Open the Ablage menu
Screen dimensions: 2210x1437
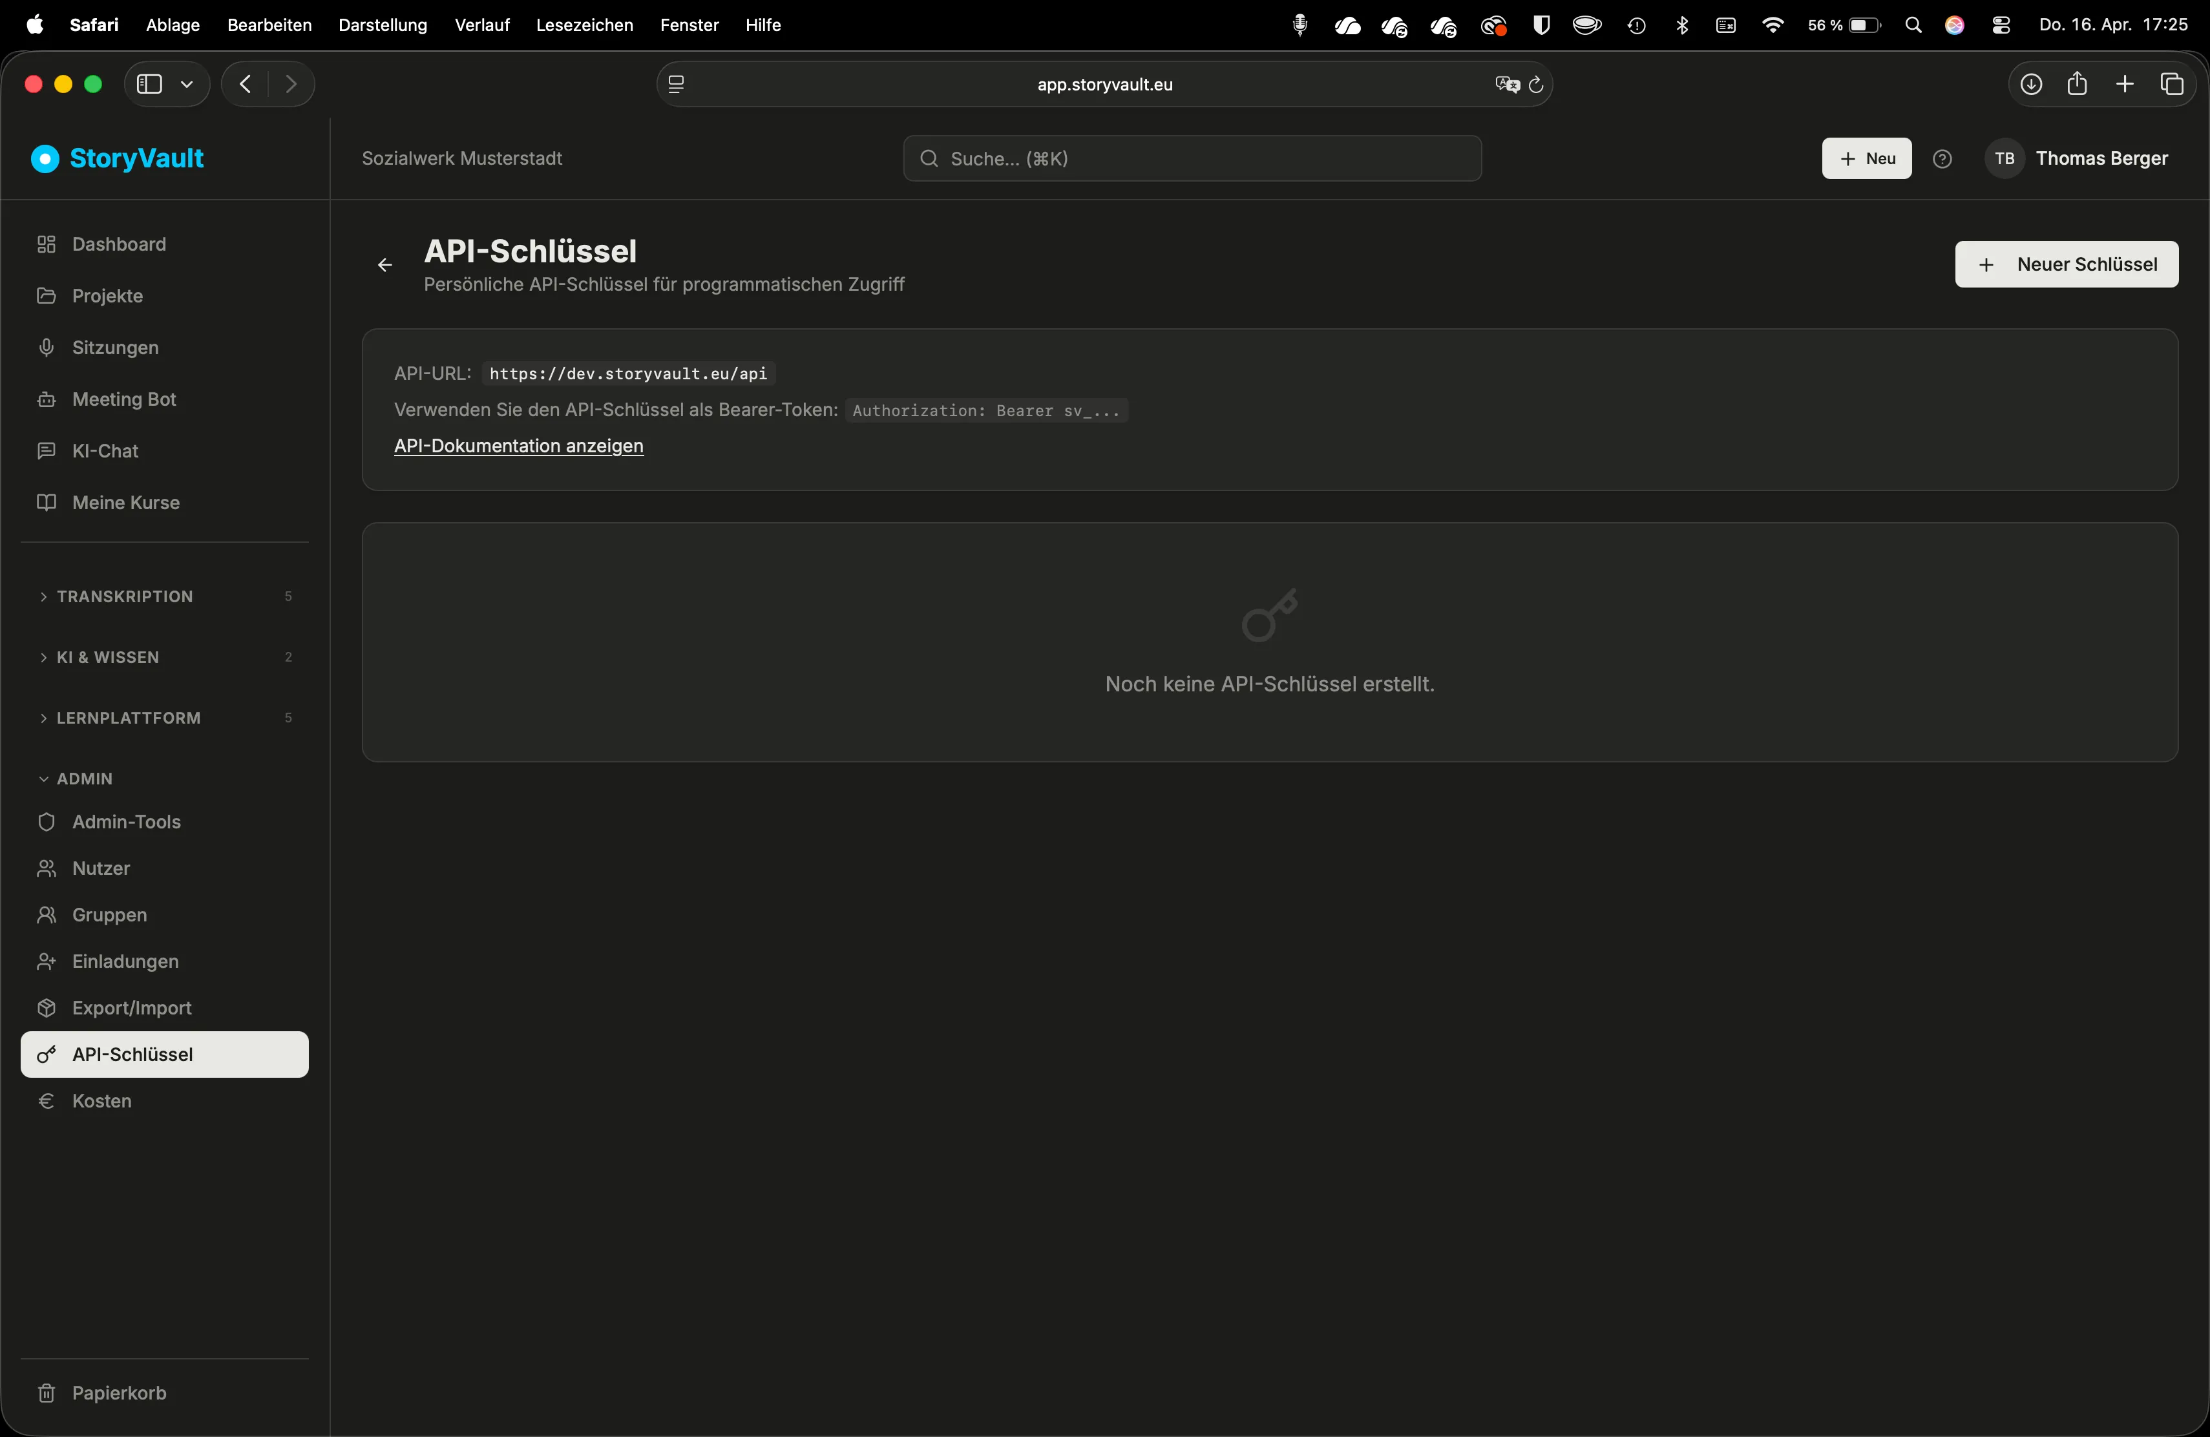pos(173,25)
